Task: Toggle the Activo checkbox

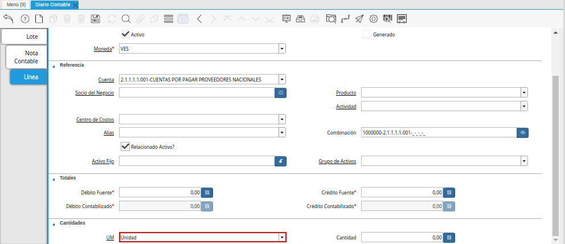Action: click(x=125, y=34)
